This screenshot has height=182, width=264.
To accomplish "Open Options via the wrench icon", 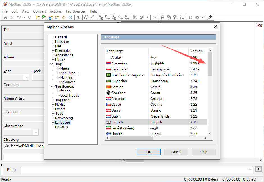I will click(210, 17).
